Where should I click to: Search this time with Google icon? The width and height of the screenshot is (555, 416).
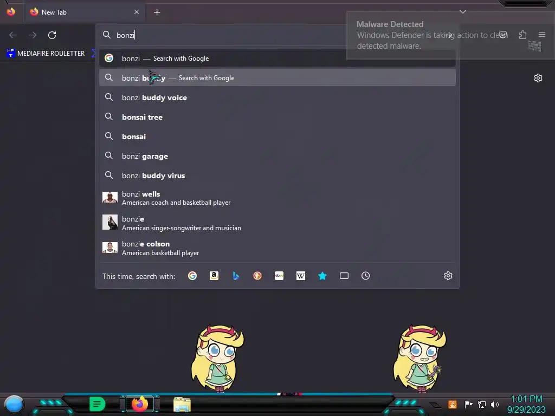[192, 276]
